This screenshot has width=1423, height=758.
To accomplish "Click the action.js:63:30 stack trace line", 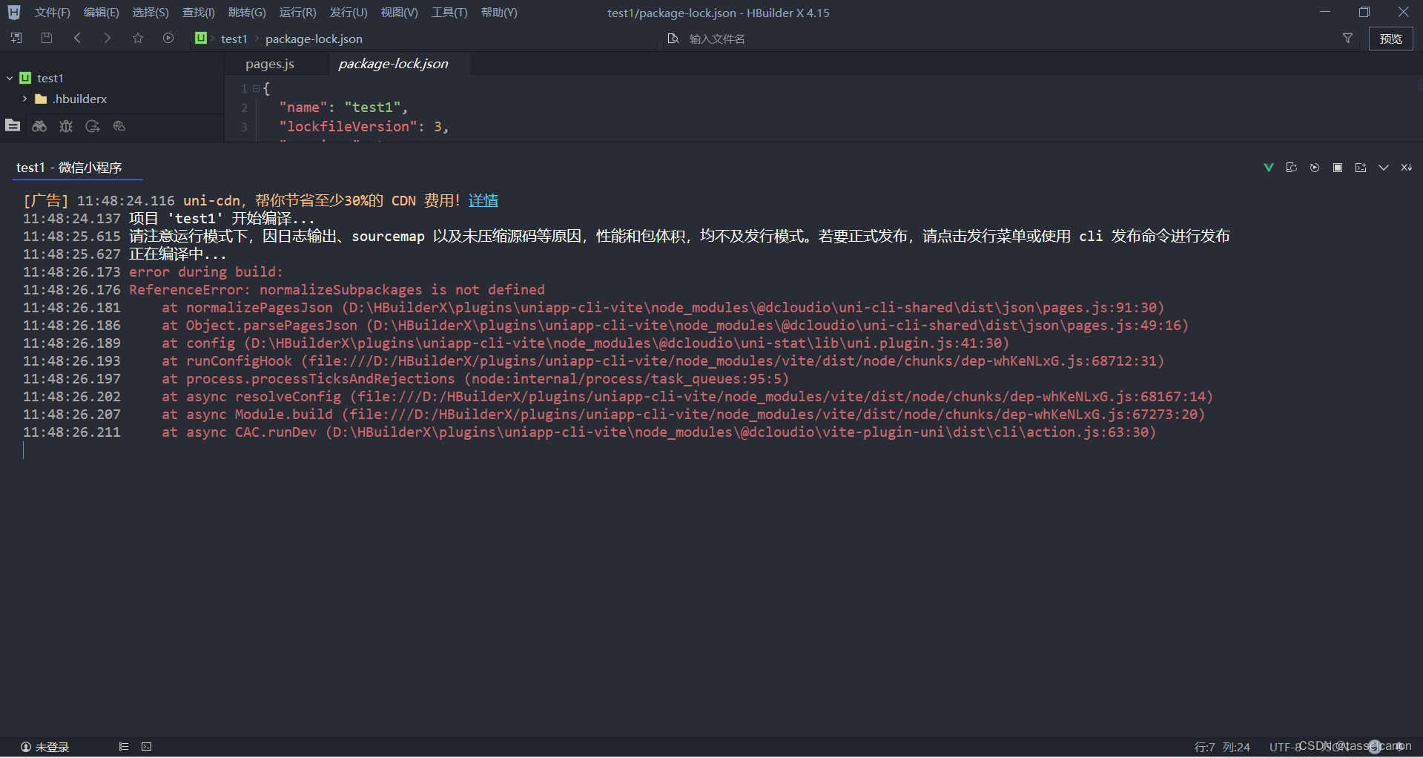I will [658, 432].
